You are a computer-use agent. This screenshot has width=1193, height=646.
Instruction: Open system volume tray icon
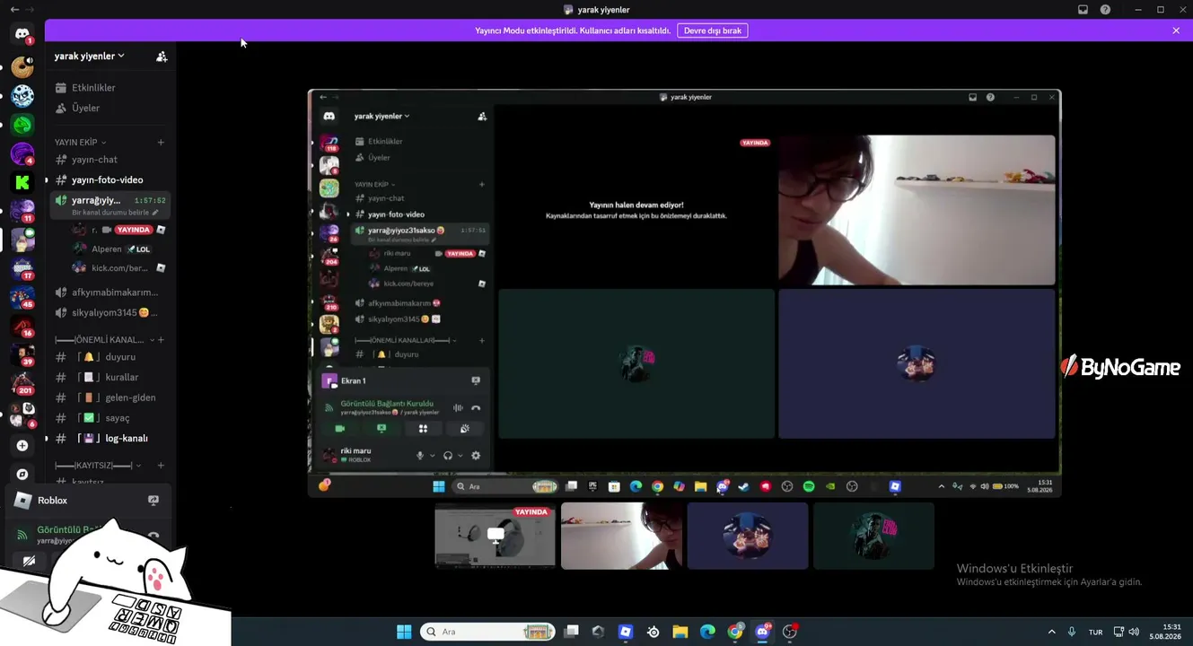(x=1134, y=632)
